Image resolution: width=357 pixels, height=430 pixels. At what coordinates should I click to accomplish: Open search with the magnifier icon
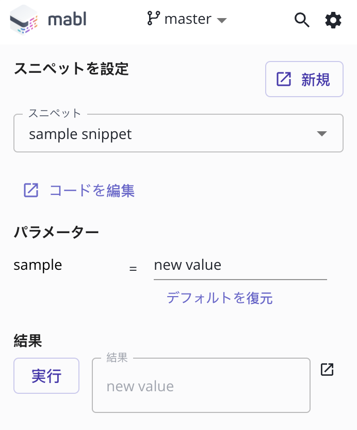coord(302,20)
